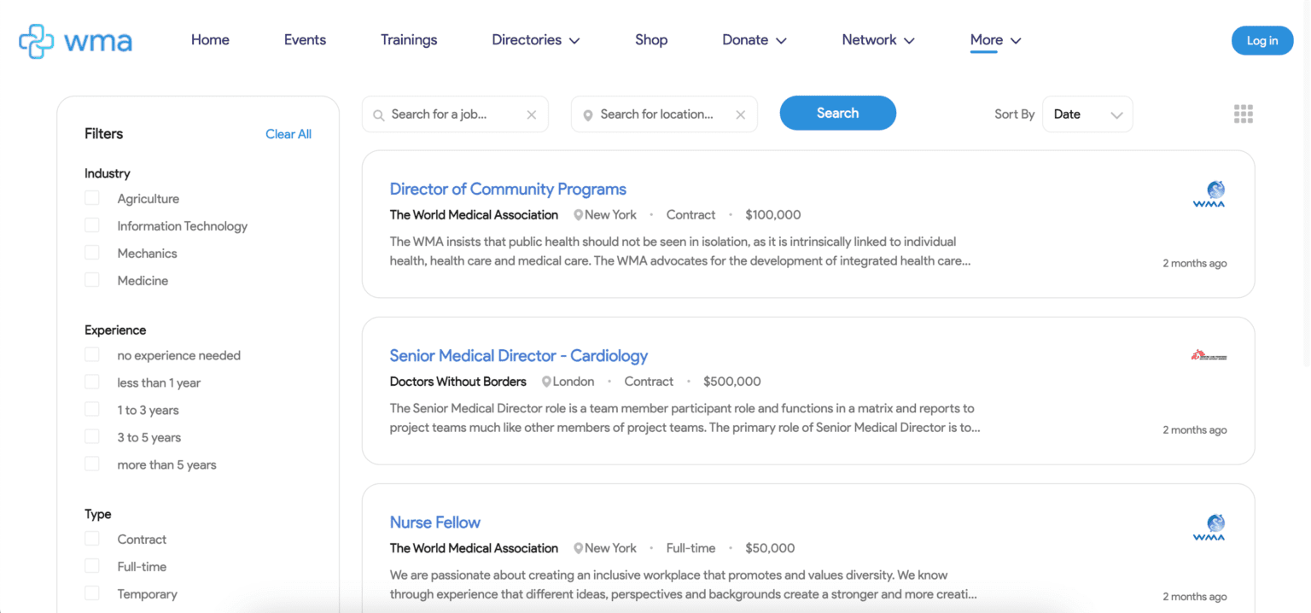Click Doctors Without Borders company logo
Screen dimensions: 1311x613
pyautogui.click(x=1209, y=355)
